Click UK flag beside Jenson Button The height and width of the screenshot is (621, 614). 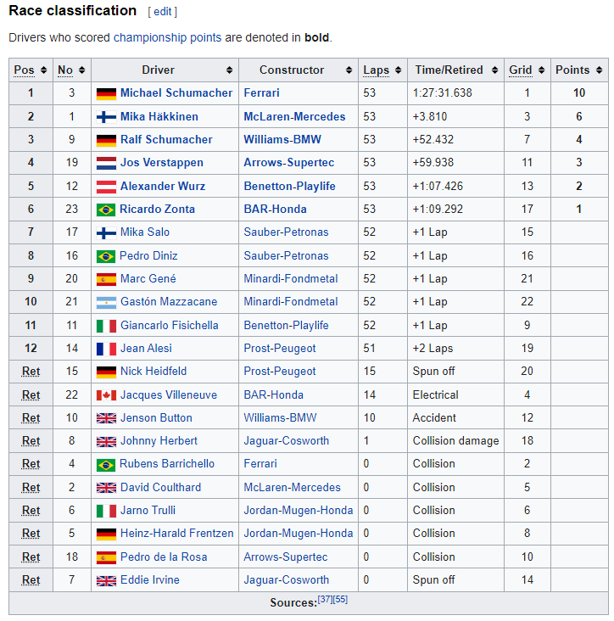tap(107, 418)
